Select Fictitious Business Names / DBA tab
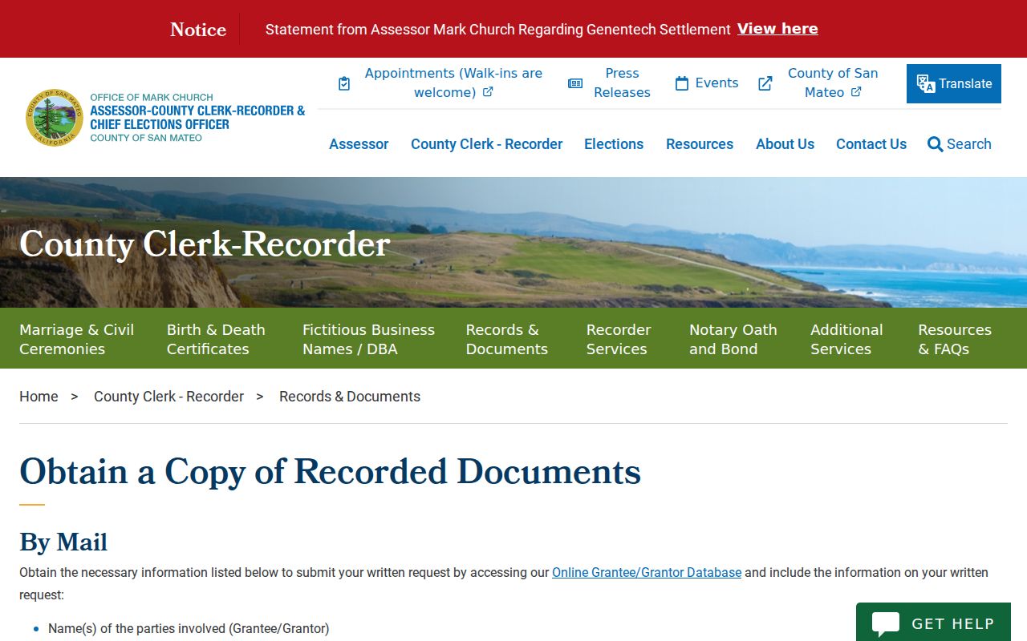 pos(368,339)
